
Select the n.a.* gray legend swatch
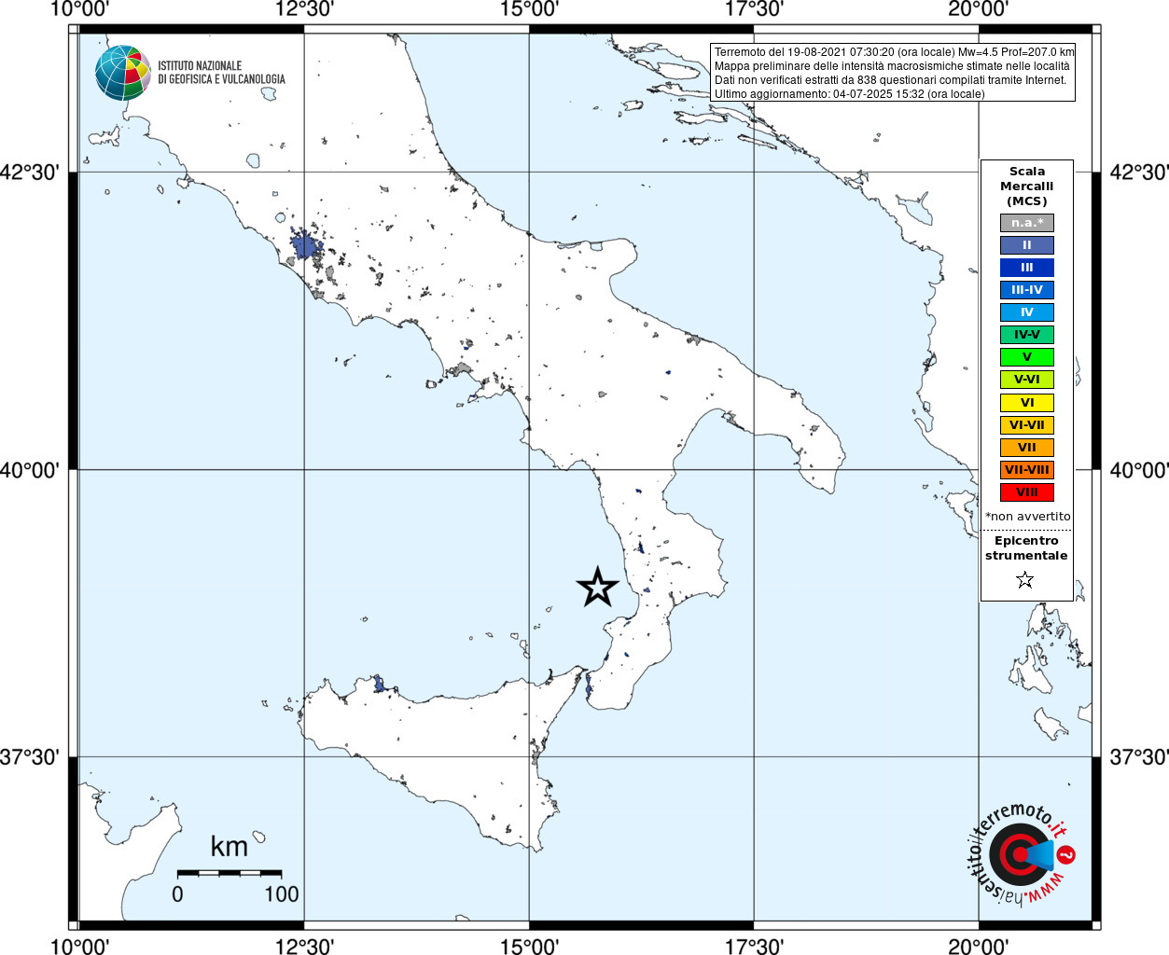tap(1026, 223)
